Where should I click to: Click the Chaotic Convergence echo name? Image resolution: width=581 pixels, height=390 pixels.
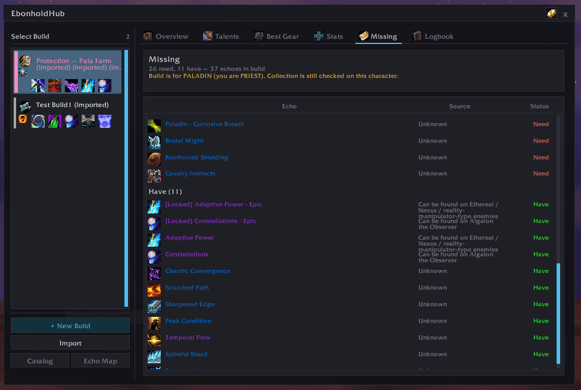[x=198, y=271]
